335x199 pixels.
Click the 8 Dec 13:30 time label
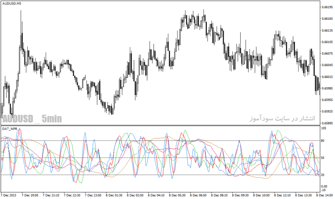304,195
